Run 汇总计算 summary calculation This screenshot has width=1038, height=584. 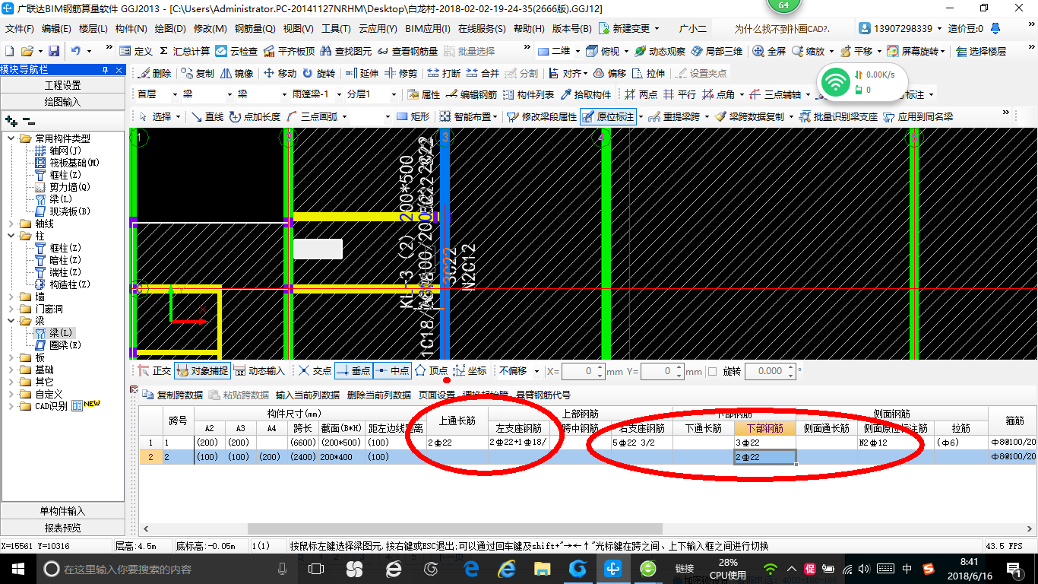tap(184, 51)
